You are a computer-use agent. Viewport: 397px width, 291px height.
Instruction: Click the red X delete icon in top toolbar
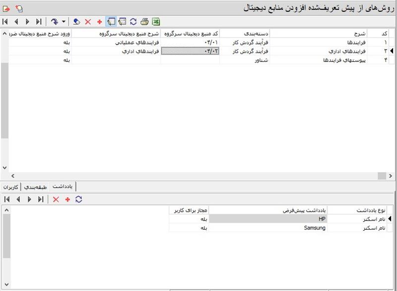pyautogui.click(x=88, y=22)
